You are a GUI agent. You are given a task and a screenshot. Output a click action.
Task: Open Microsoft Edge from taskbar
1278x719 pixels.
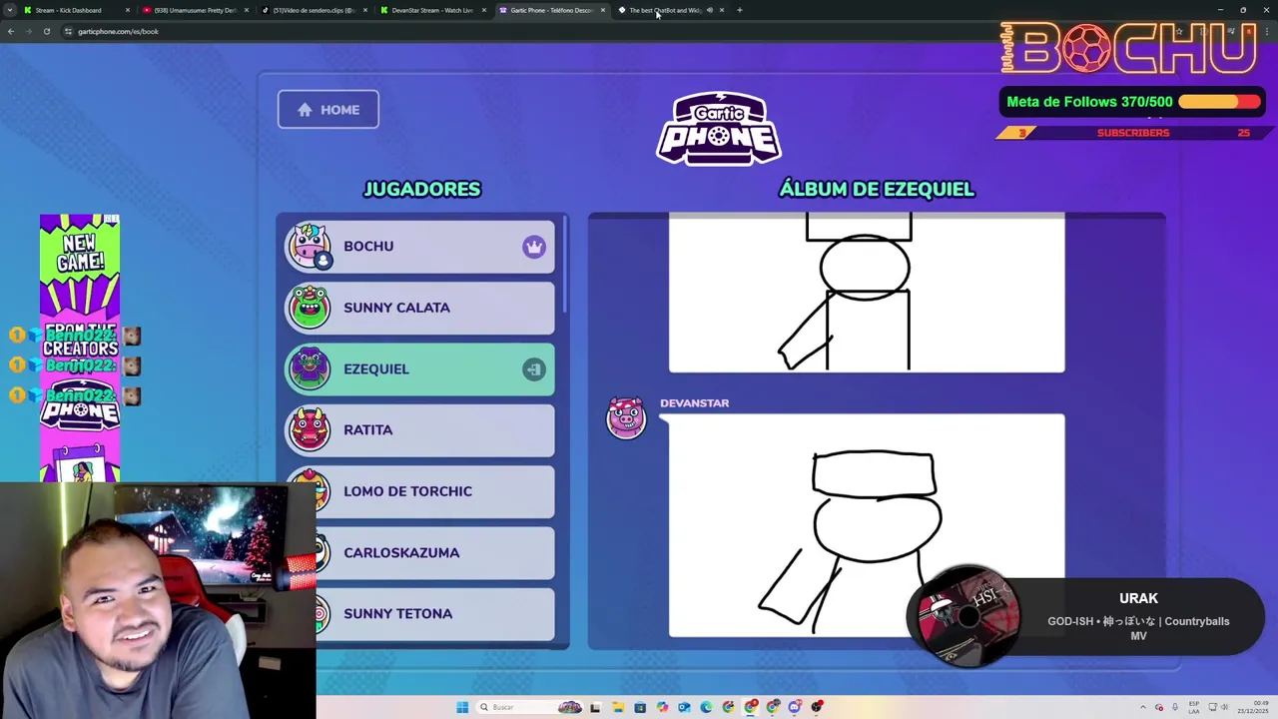[x=706, y=707]
